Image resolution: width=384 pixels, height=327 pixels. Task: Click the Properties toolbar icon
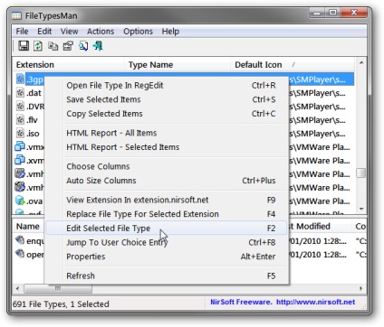[68, 46]
